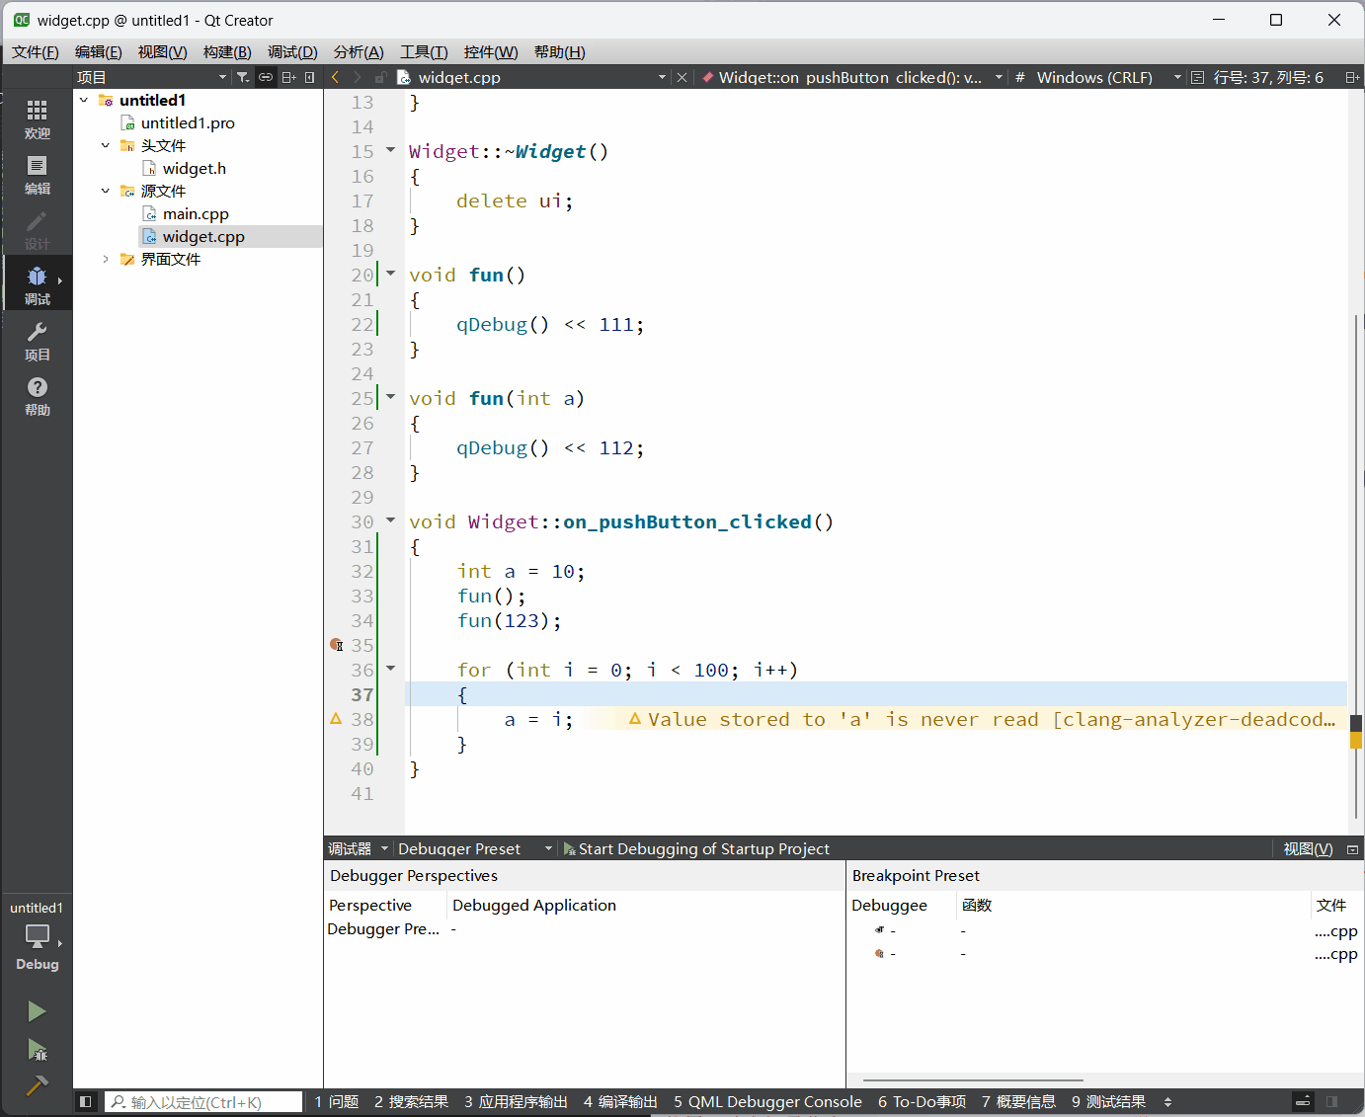Split the project side panel
The image size is (1365, 1117).
pos(289,77)
